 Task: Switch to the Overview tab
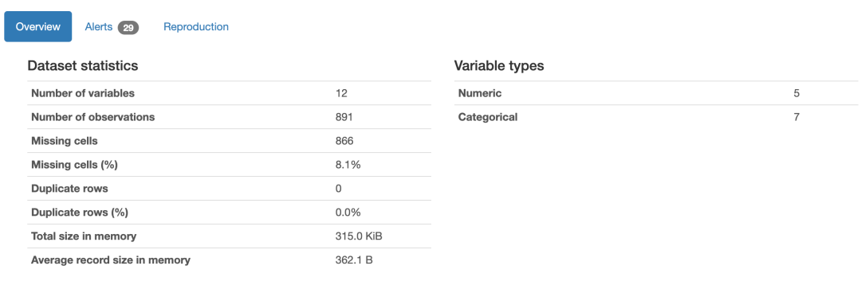pyautogui.click(x=38, y=26)
